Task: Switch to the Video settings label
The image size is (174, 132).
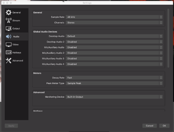Action: 16,45
